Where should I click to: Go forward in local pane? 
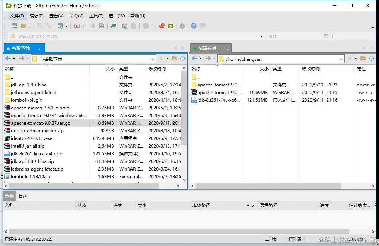tap(22, 58)
